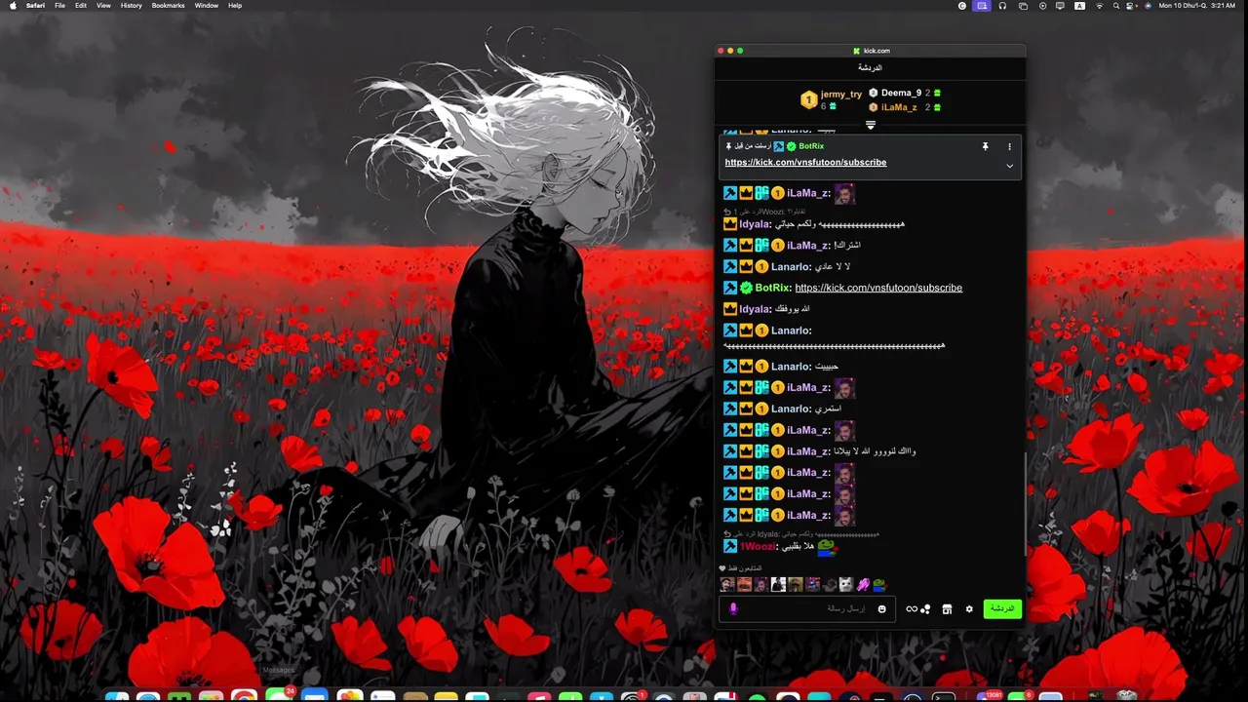Click Idyala username above Lanarlo's dashed line
The width and height of the screenshot is (1248, 702).
point(756,309)
